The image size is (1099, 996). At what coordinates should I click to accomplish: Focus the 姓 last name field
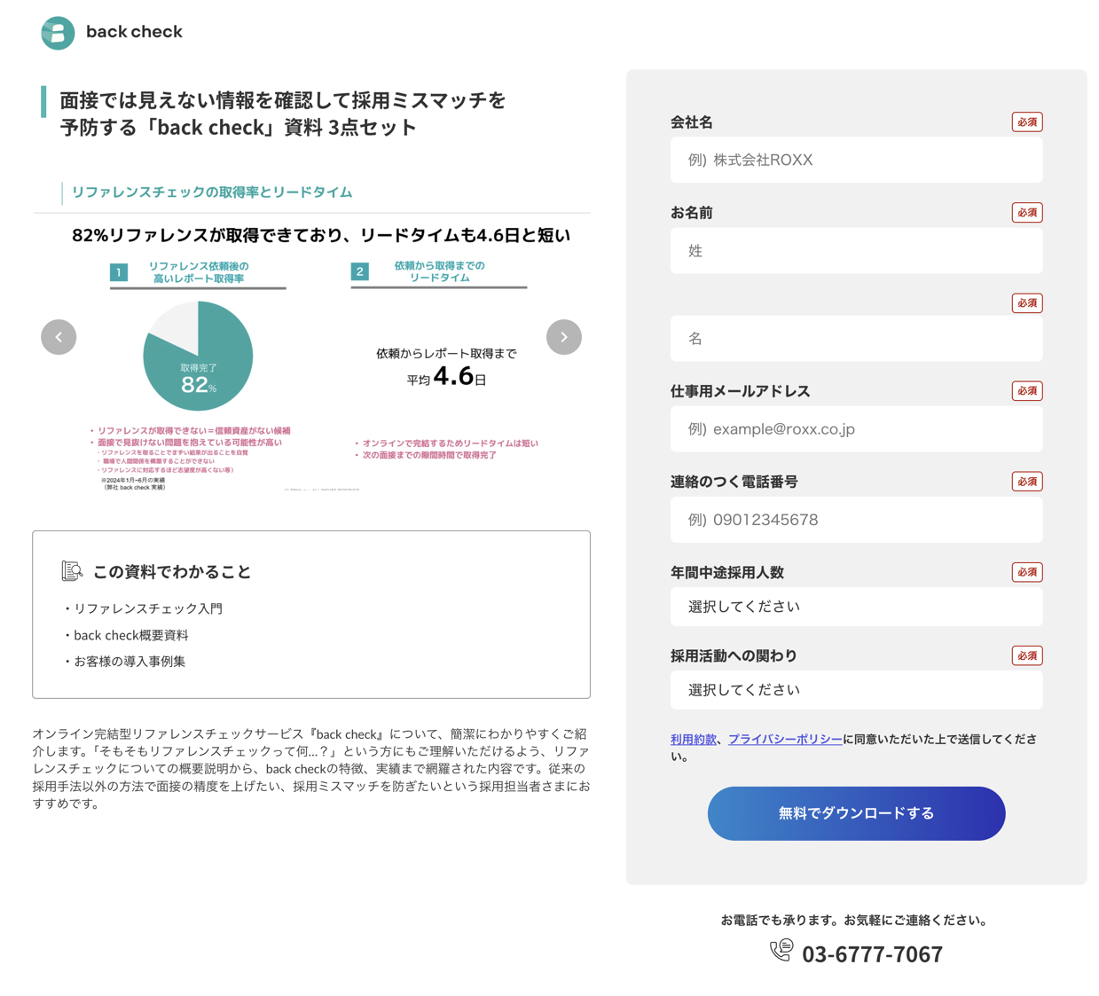pyautogui.click(x=856, y=251)
